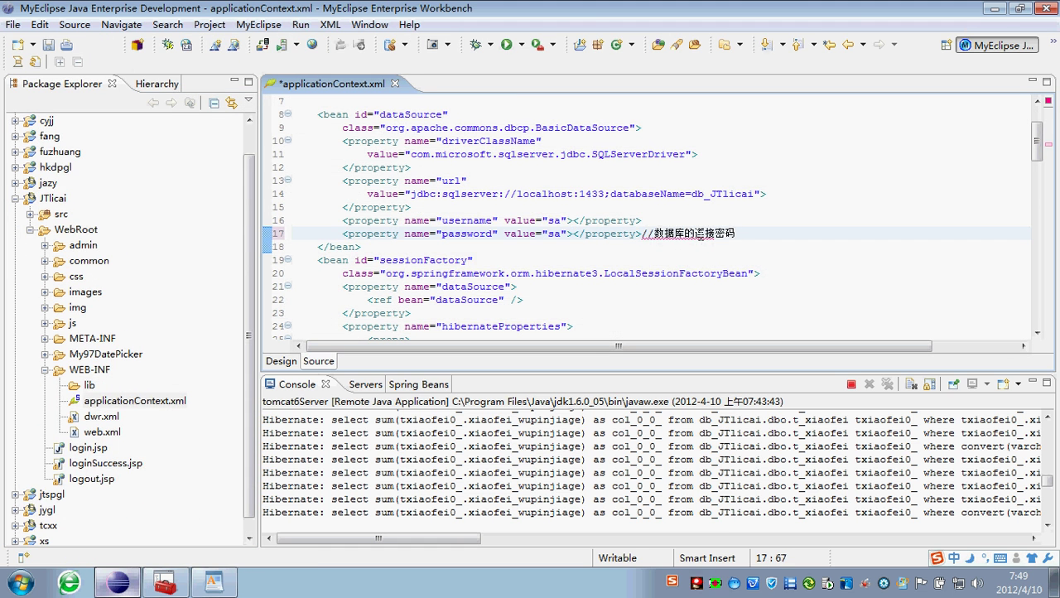This screenshot has height=598, width=1060.
Task: Click red Terminate button in Console
Action: click(x=851, y=384)
